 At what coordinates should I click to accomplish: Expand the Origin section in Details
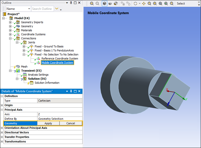click(2, 105)
